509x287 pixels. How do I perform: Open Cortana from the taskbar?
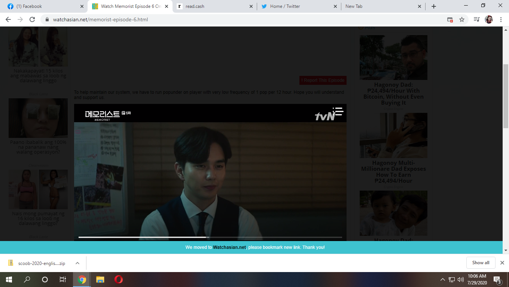[45, 280]
